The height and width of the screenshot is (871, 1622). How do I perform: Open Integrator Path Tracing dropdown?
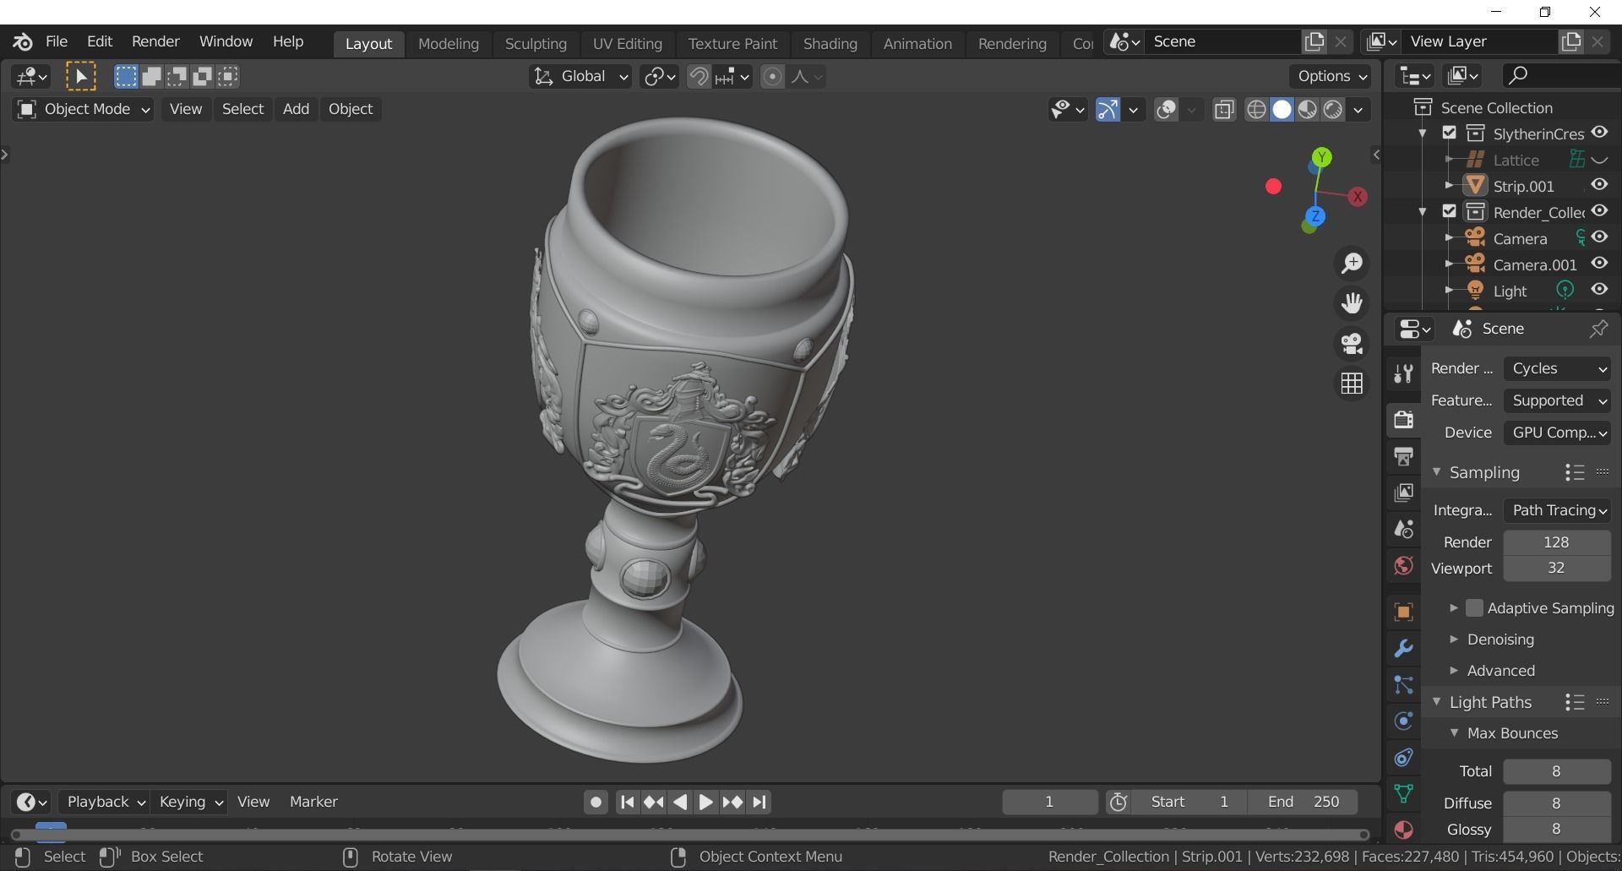pyautogui.click(x=1557, y=510)
